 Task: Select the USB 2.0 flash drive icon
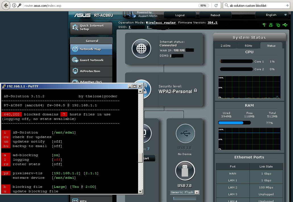pyautogui.click(x=185, y=171)
